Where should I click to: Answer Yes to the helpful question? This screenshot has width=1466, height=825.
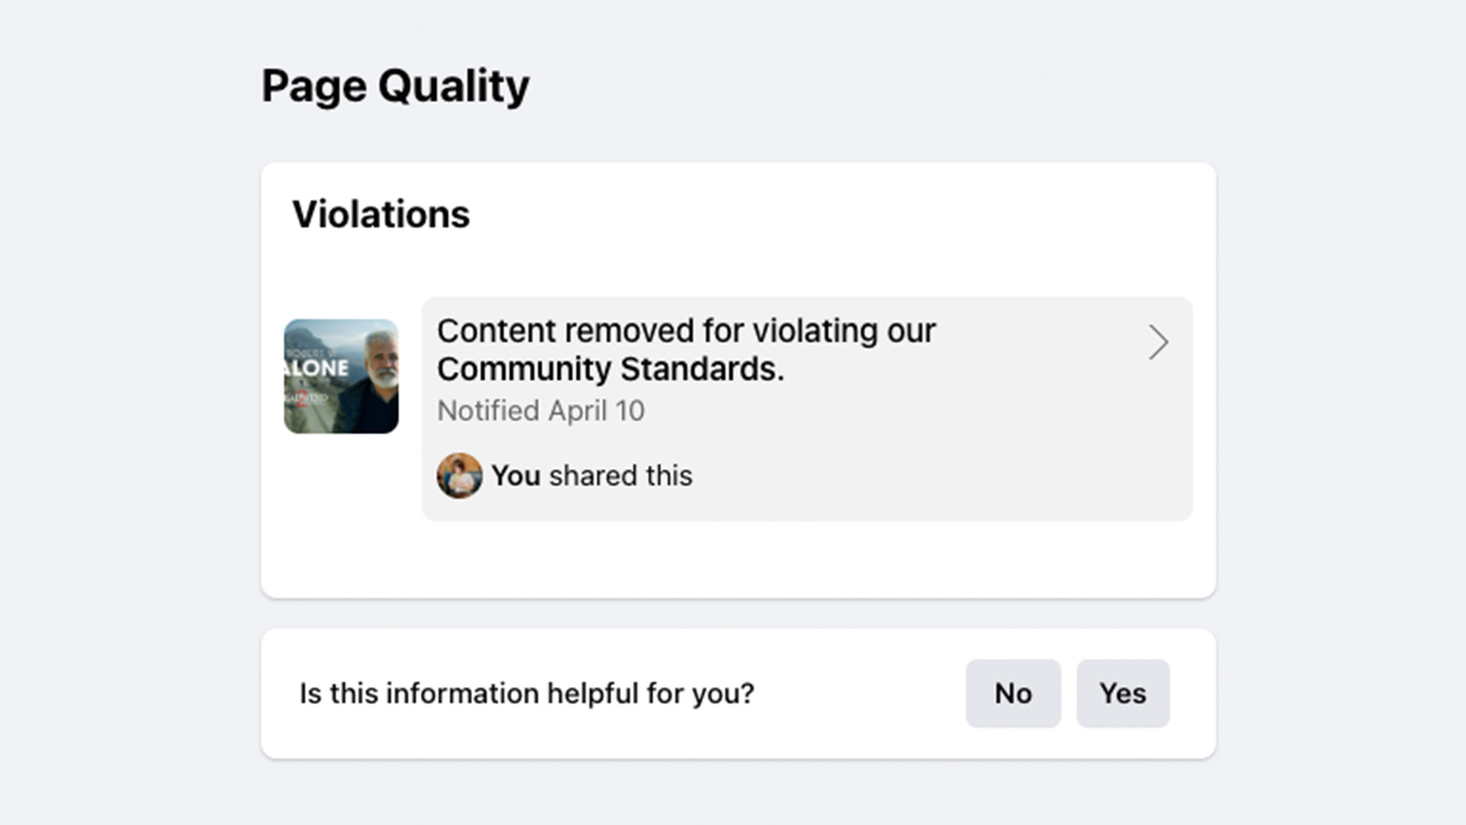tap(1122, 693)
